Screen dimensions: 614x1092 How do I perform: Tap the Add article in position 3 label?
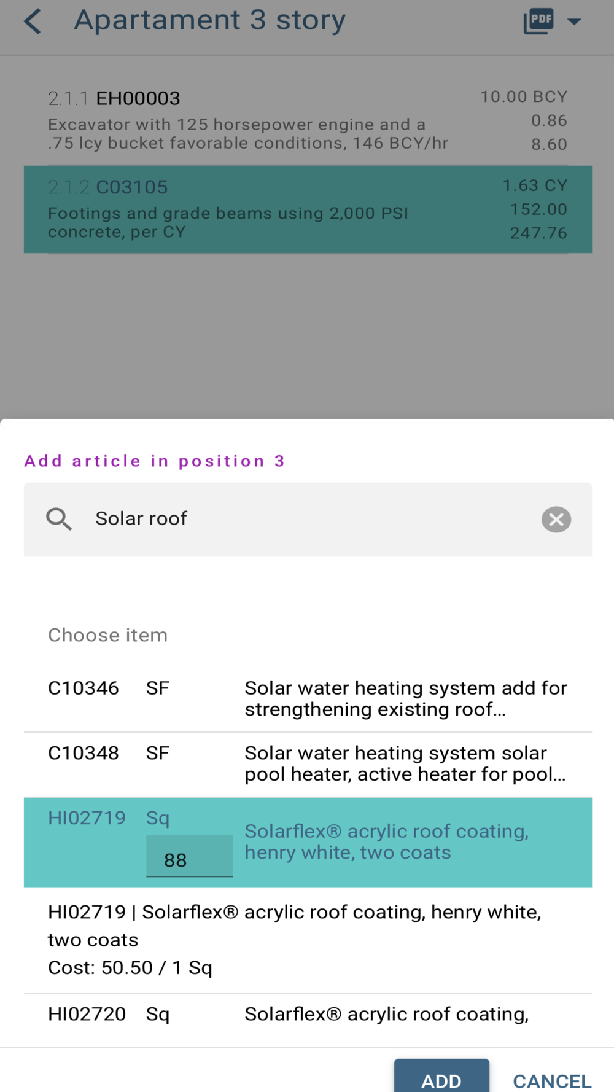coord(154,461)
